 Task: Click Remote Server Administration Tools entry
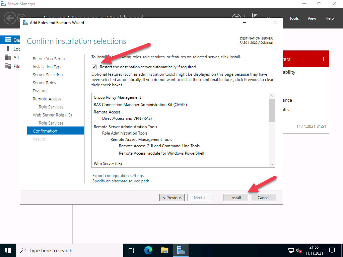(x=125, y=127)
